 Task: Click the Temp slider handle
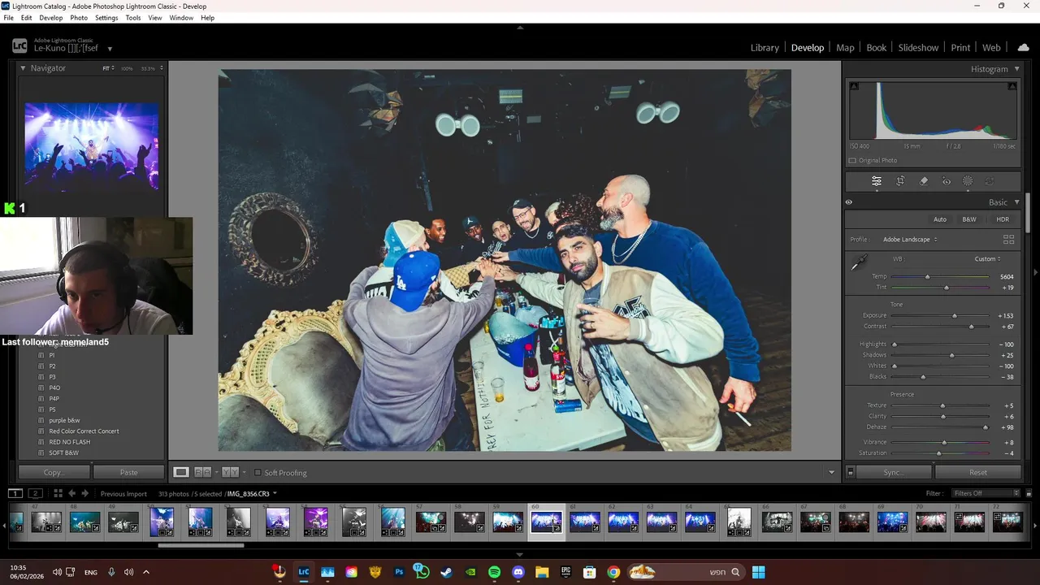pos(927,277)
